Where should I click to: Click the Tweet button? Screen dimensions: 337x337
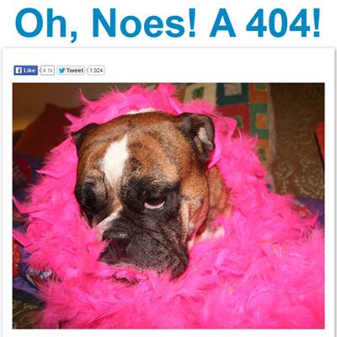(x=71, y=70)
